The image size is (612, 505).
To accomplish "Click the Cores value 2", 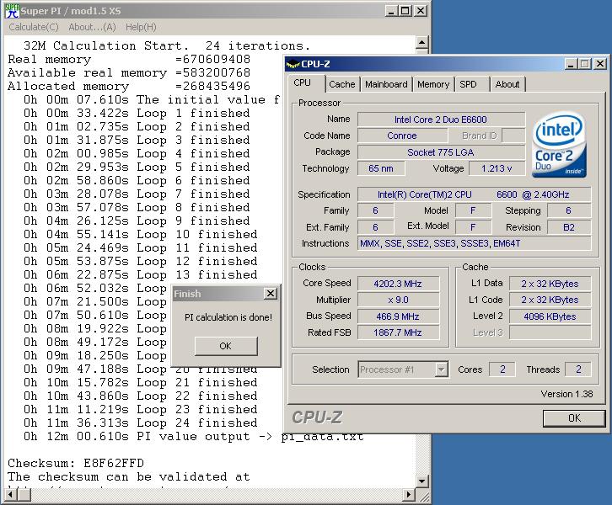I will click(502, 369).
